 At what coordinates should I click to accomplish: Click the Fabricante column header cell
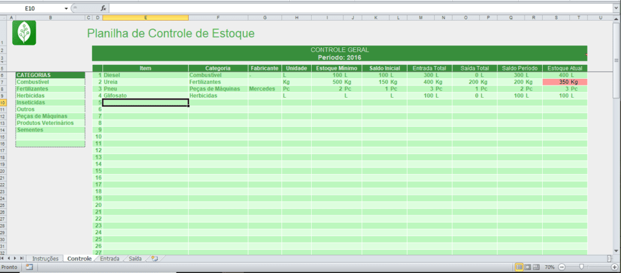point(264,68)
